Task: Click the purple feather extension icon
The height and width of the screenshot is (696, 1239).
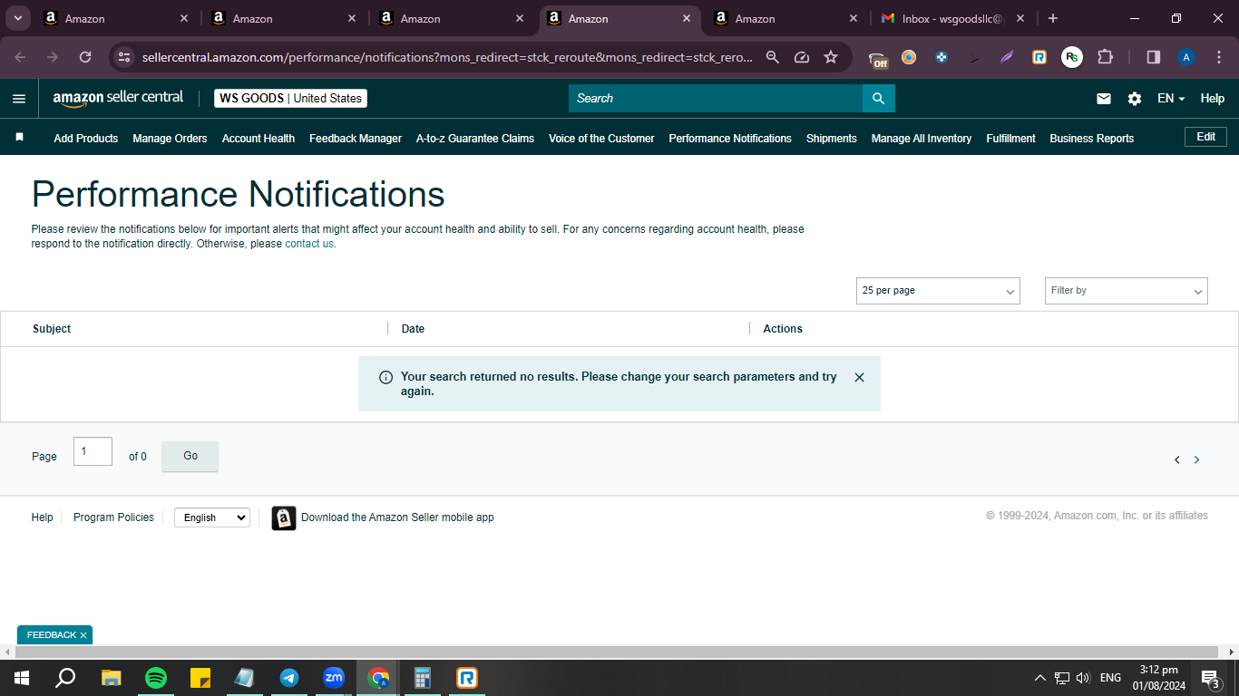Action: pos(1007,57)
